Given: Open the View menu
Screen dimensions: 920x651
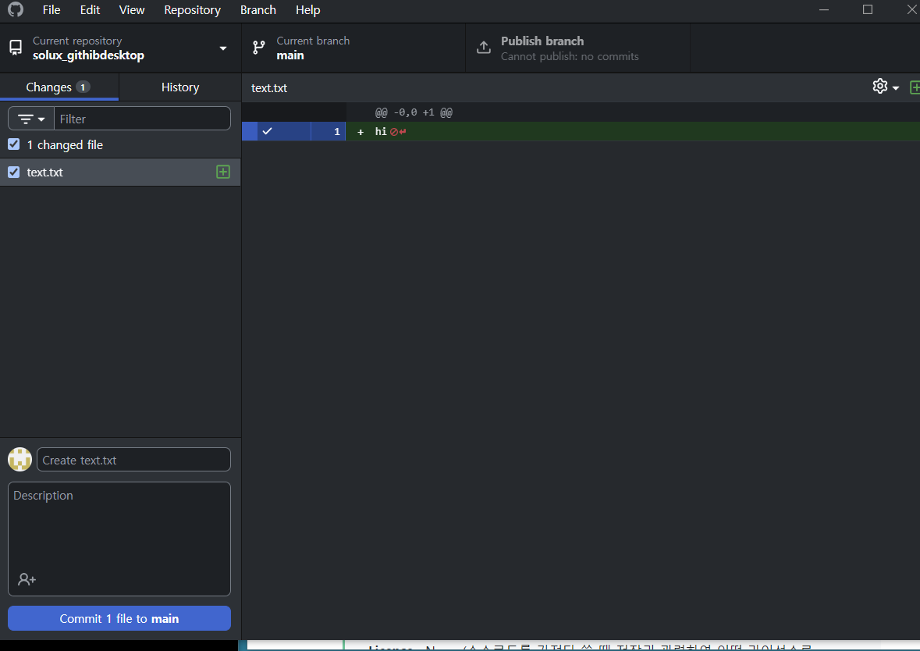Looking at the screenshot, I should (131, 10).
